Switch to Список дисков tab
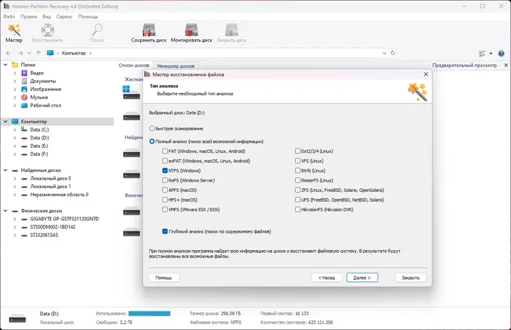This screenshot has width=511, height=330. pos(133,65)
